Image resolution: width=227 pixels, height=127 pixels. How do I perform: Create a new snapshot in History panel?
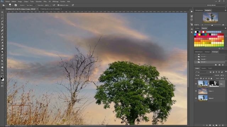tap(220, 65)
